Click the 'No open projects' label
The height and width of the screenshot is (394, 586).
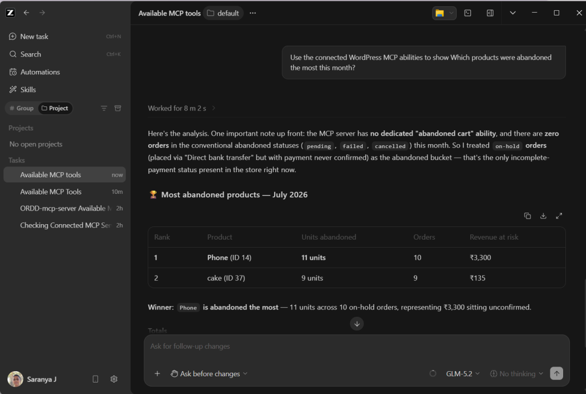tap(36, 144)
